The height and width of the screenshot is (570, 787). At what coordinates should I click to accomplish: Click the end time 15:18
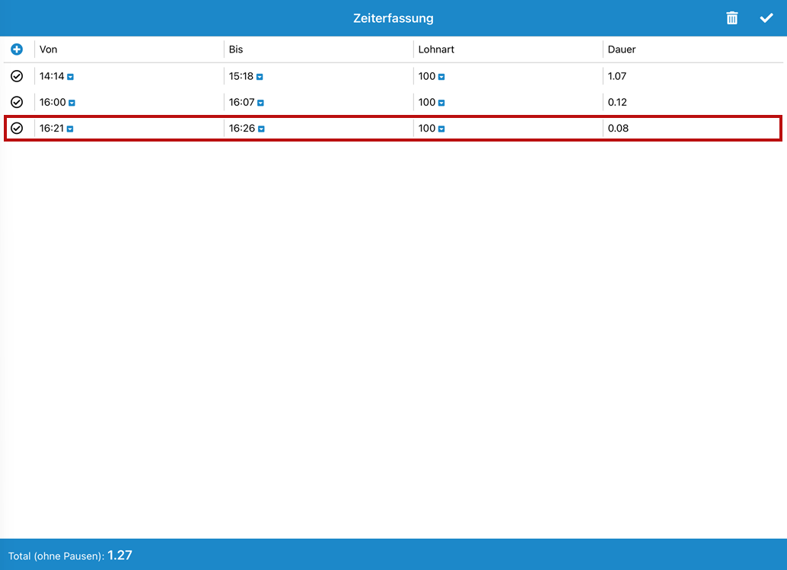tap(241, 76)
